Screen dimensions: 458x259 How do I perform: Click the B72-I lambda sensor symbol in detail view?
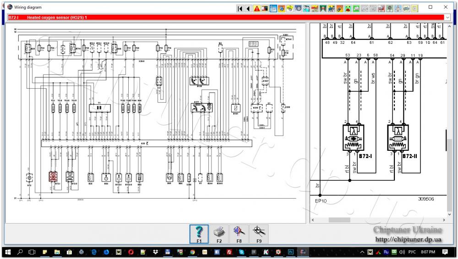click(354, 138)
